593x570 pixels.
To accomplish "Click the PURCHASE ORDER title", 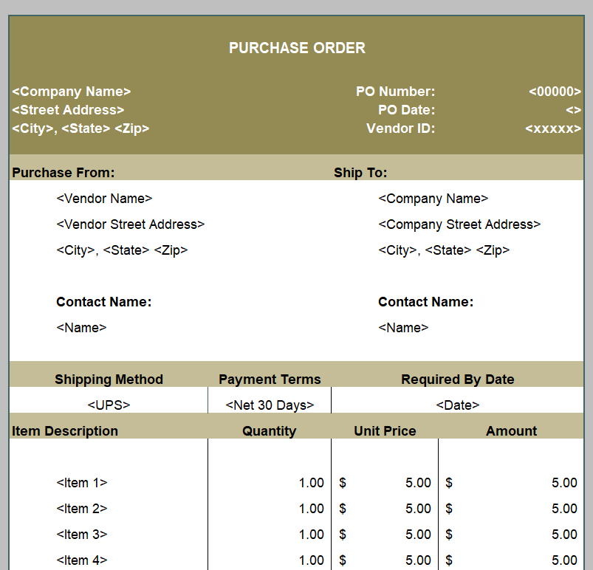I will 297,48.
